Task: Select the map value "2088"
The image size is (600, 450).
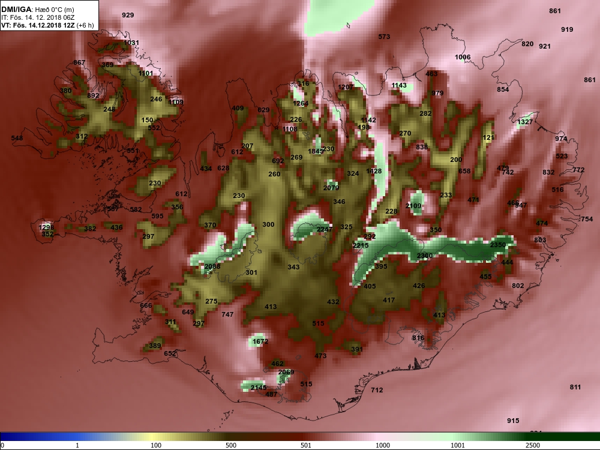Action: coord(212,266)
